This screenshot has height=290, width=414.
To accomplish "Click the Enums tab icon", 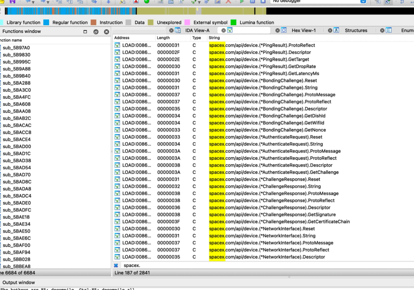I will coord(389,30).
